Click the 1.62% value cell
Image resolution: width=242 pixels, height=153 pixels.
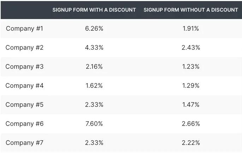(94, 86)
